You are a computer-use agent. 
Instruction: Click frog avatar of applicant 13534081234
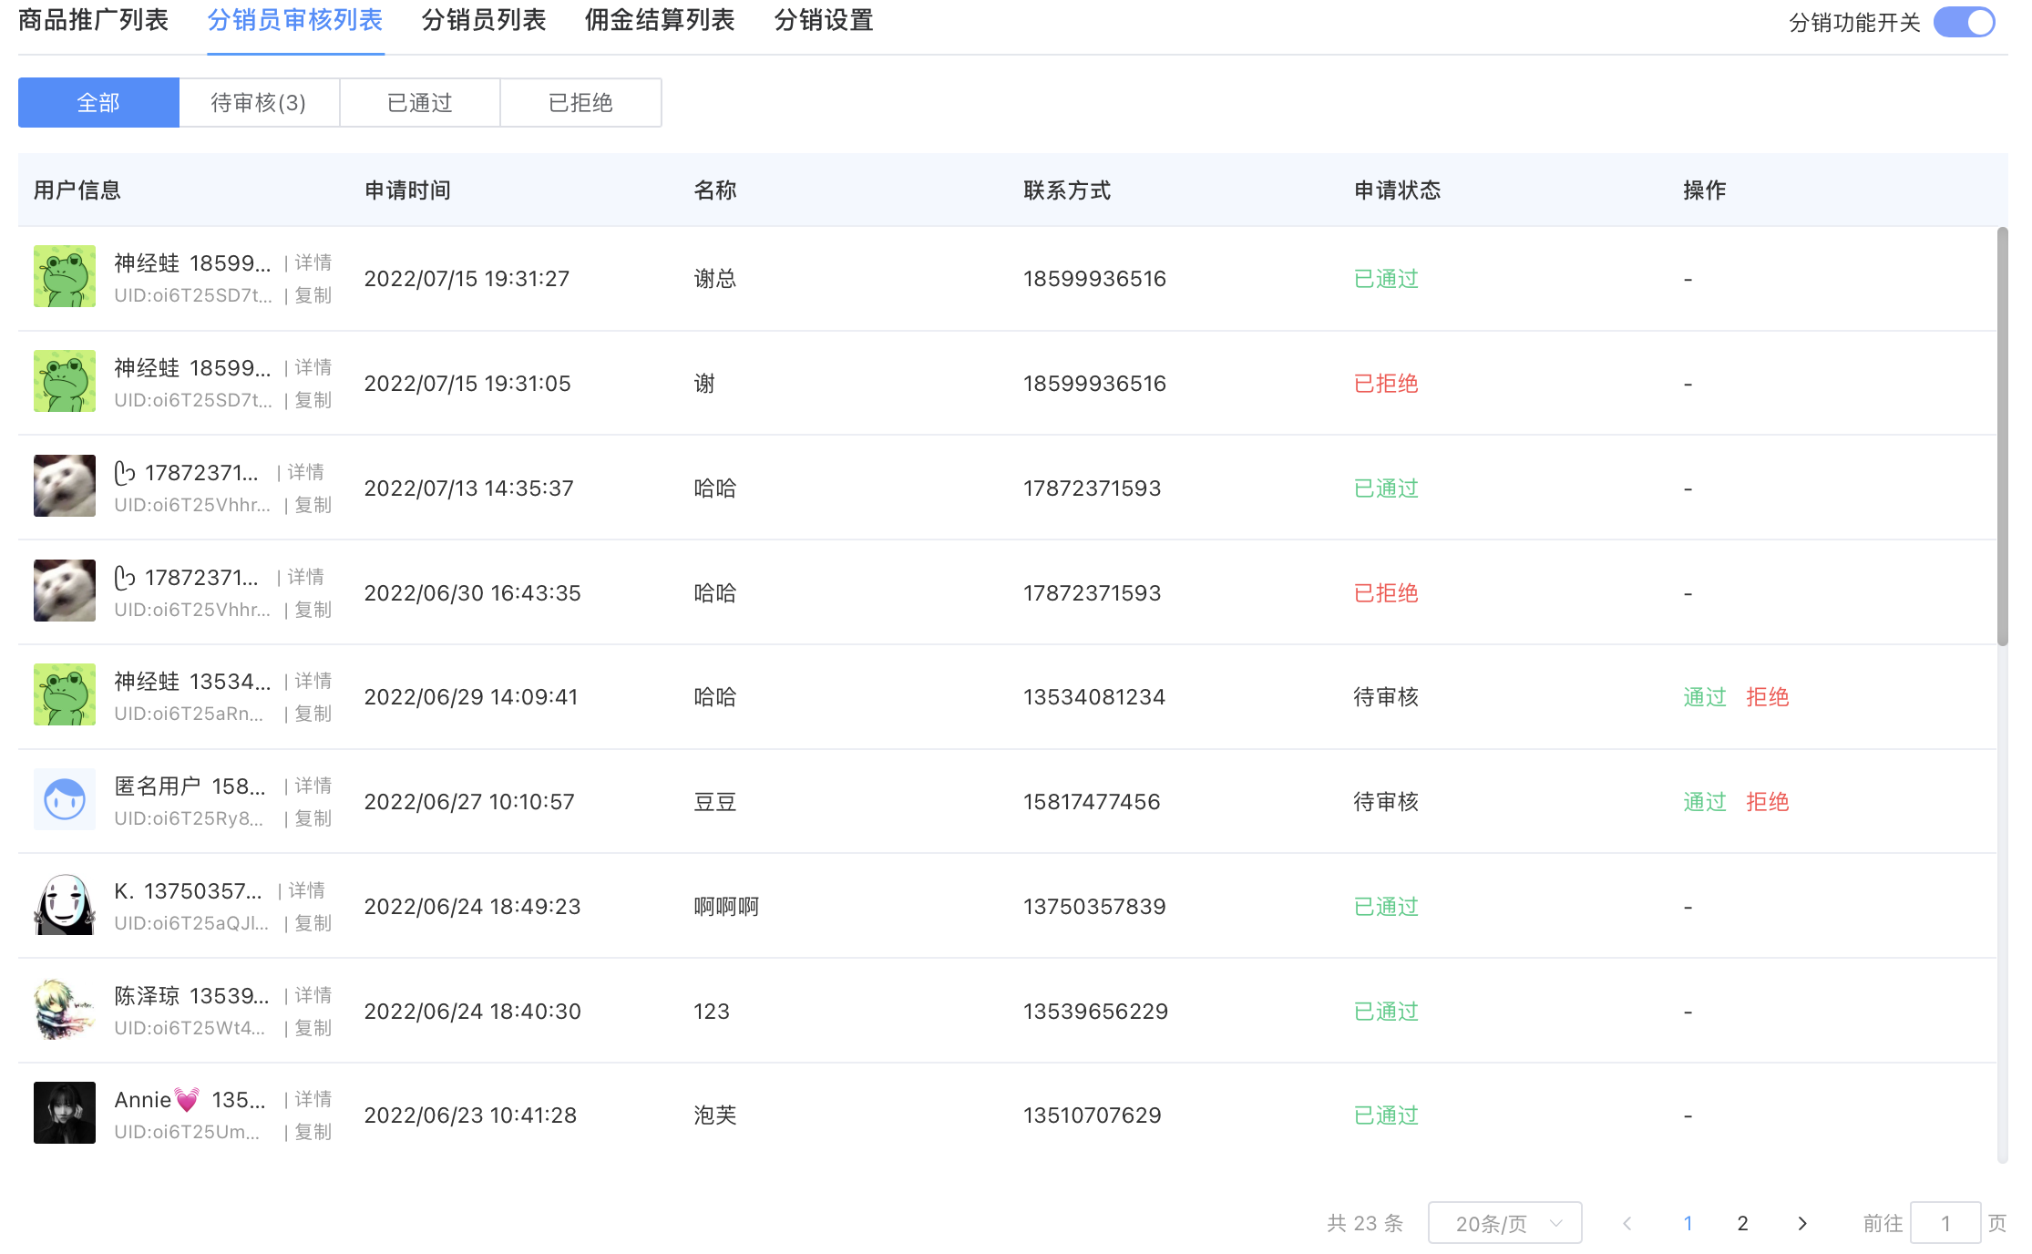coord(65,694)
